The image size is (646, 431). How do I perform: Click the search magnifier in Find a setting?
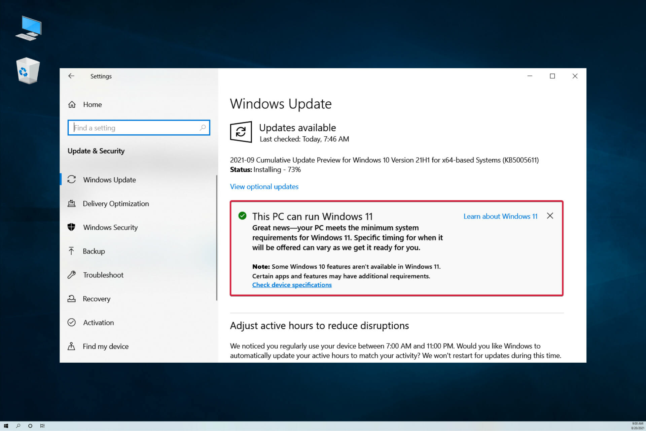tap(203, 128)
